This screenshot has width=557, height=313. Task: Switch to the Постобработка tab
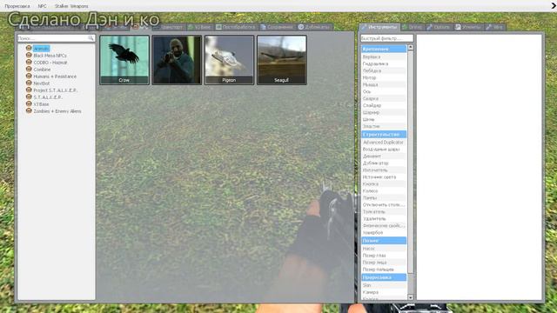236,27
